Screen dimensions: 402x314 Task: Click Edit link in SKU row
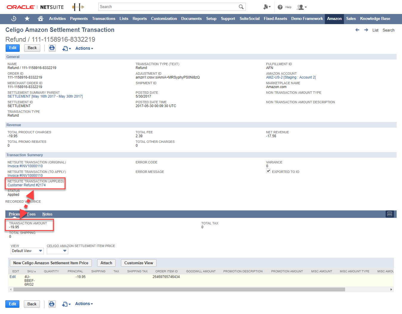point(13,277)
